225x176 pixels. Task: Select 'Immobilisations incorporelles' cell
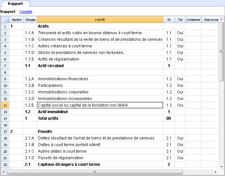100,99
